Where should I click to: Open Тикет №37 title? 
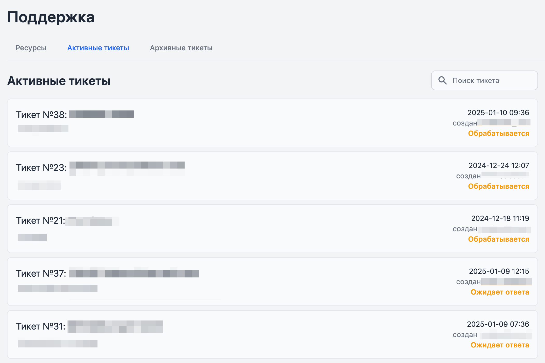(x=41, y=273)
